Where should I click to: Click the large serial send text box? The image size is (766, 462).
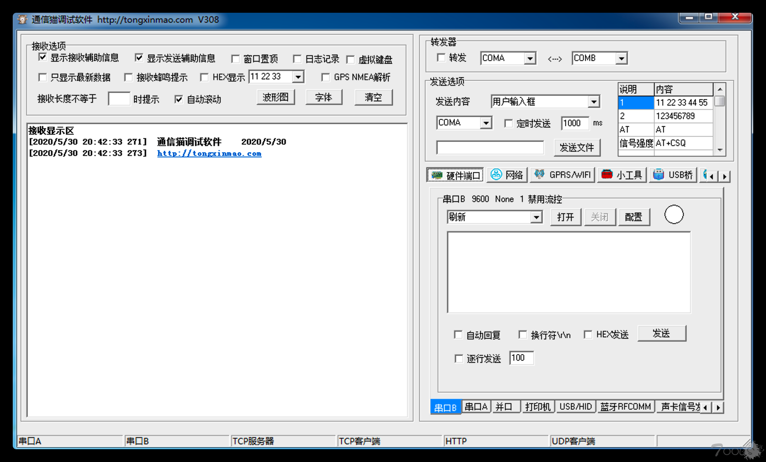[x=569, y=272]
